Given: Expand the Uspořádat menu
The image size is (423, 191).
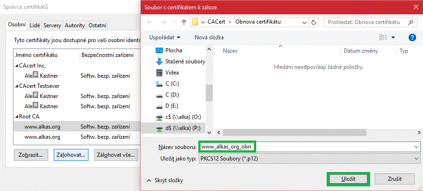Looking at the screenshot, I should tap(164, 37).
